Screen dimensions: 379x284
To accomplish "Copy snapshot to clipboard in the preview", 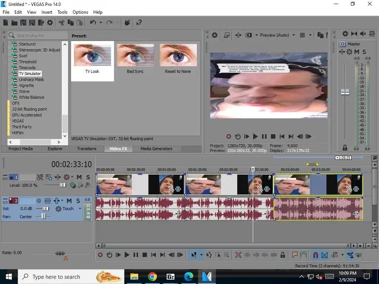I will point(321,35).
